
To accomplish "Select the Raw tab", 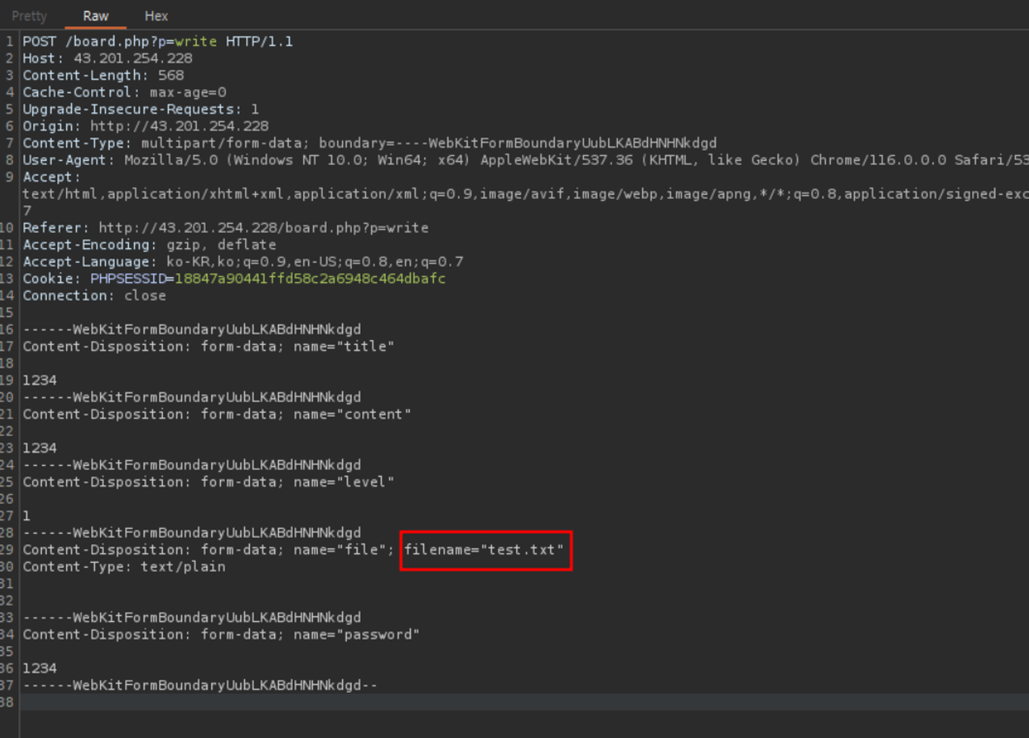I will [x=96, y=16].
